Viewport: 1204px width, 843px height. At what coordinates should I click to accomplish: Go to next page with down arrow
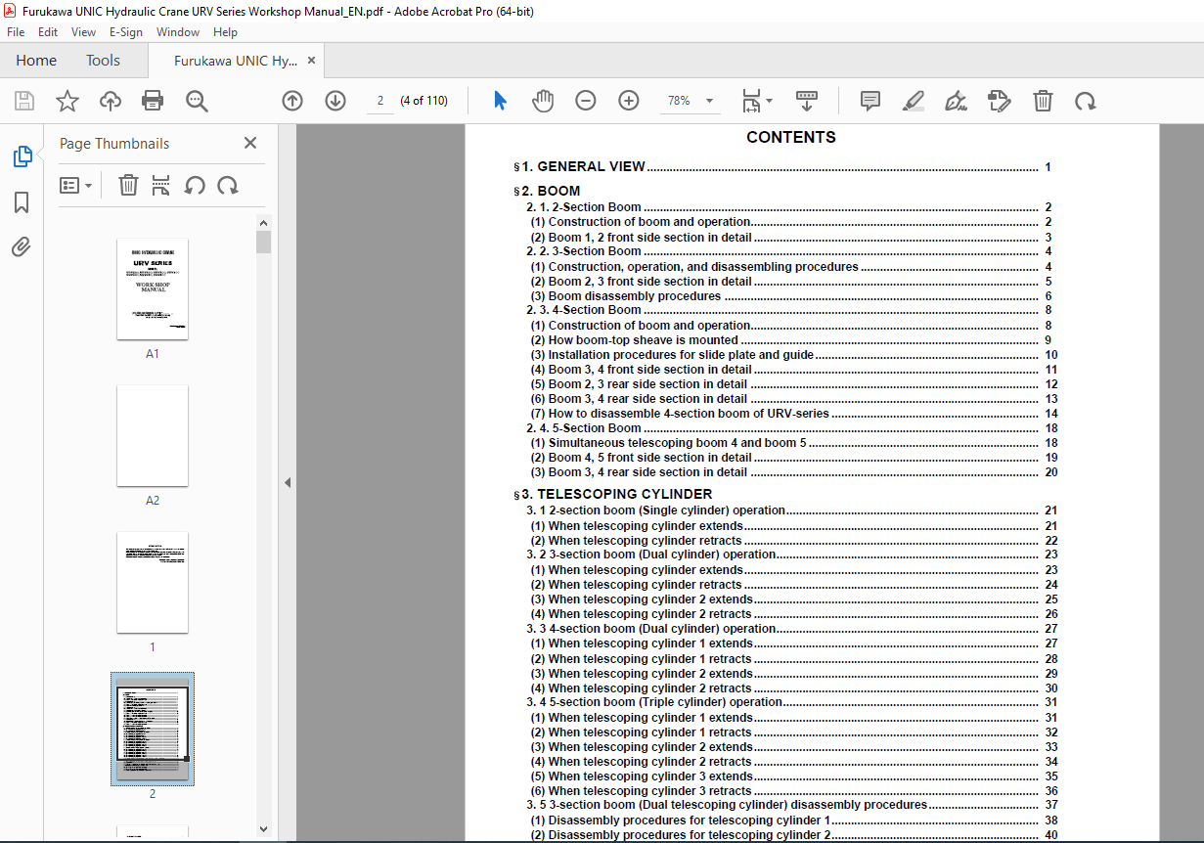(335, 101)
